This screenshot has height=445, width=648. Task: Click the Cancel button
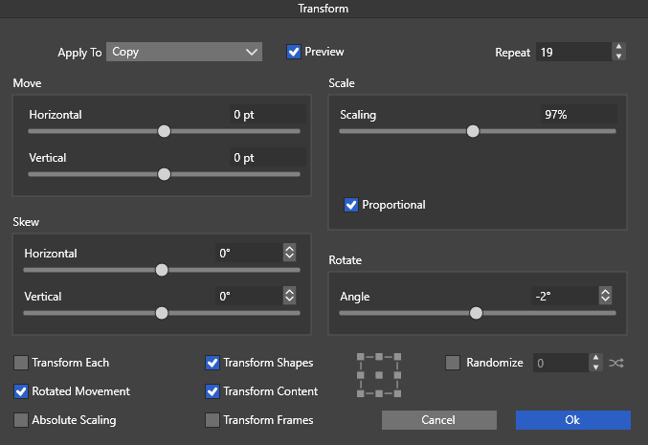[438, 420]
